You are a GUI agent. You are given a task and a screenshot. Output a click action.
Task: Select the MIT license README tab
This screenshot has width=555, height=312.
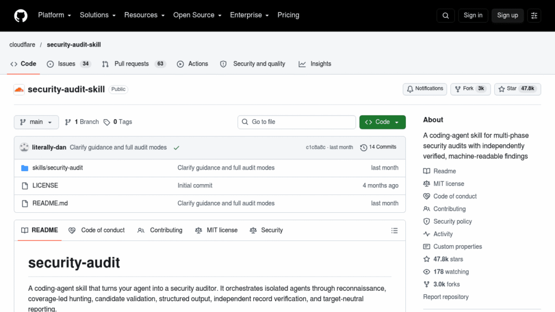pos(216,230)
